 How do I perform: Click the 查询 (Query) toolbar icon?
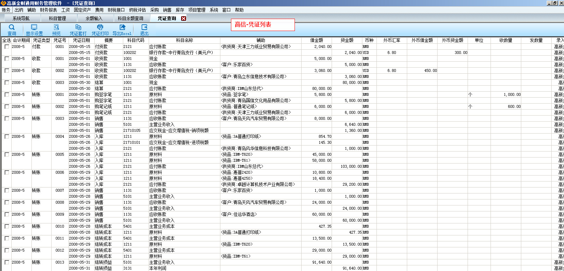pyautogui.click(x=12, y=30)
